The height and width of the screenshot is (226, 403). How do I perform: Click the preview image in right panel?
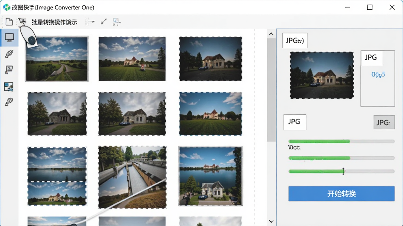coord(322,75)
